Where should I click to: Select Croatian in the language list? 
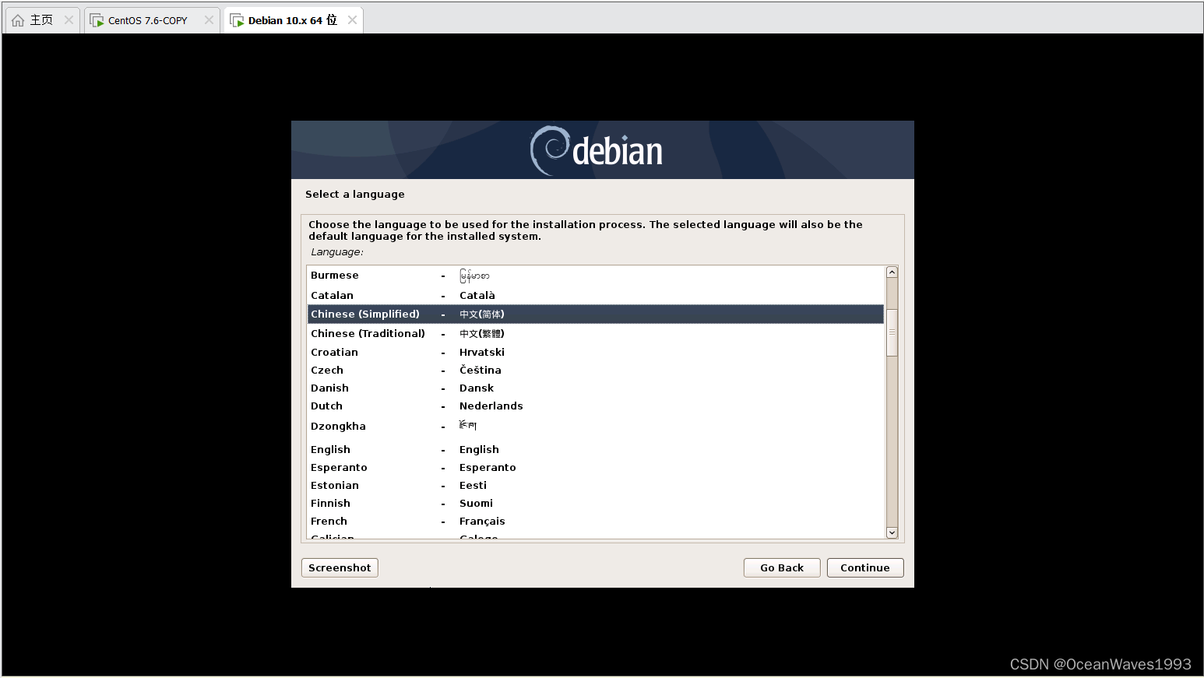pyautogui.click(x=596, y=352)
